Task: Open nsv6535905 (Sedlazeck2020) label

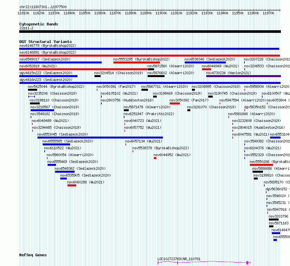Action: [x=85, y=175]
